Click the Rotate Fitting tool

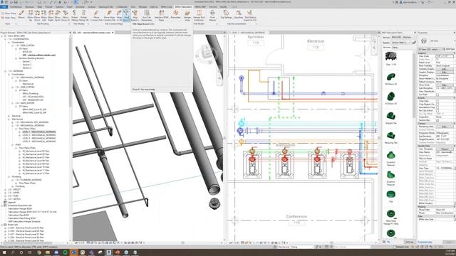(x=75, y=16)
